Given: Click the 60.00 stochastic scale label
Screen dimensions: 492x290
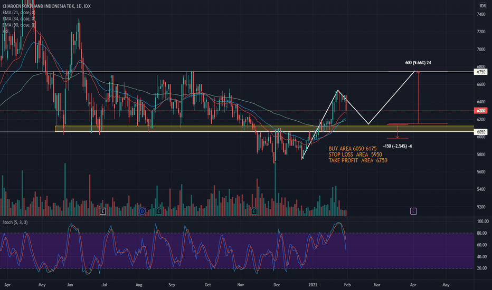Looking at the screenshot, I should coord(482,245).
